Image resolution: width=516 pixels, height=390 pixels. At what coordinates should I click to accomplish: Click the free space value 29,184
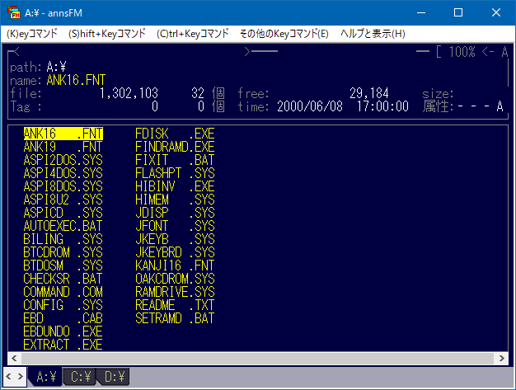tap(369, 93)
